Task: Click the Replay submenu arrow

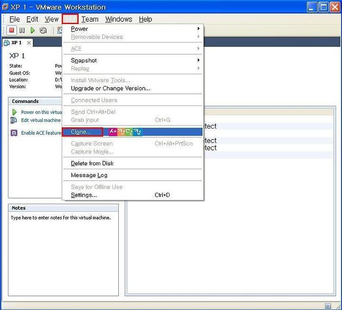Action: [x=198, y=68]
